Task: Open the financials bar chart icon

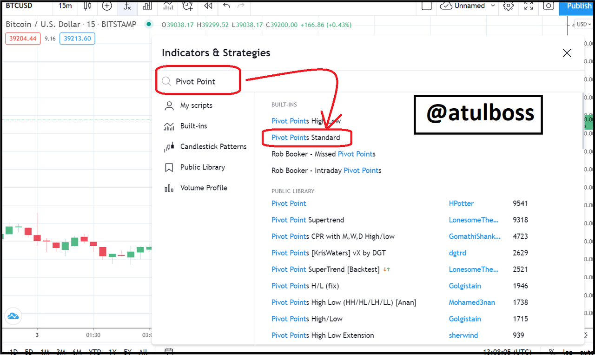Action: [147, 6]
